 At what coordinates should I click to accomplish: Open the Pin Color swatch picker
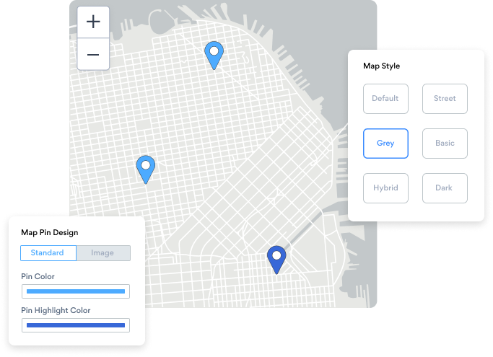coord(76,291)
